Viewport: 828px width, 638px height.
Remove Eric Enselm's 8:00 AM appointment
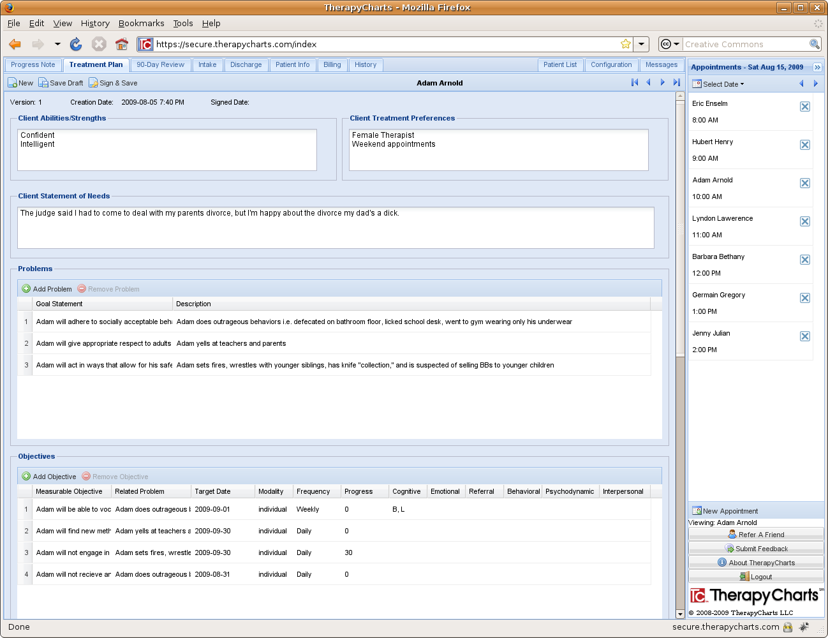click(805, 107)
